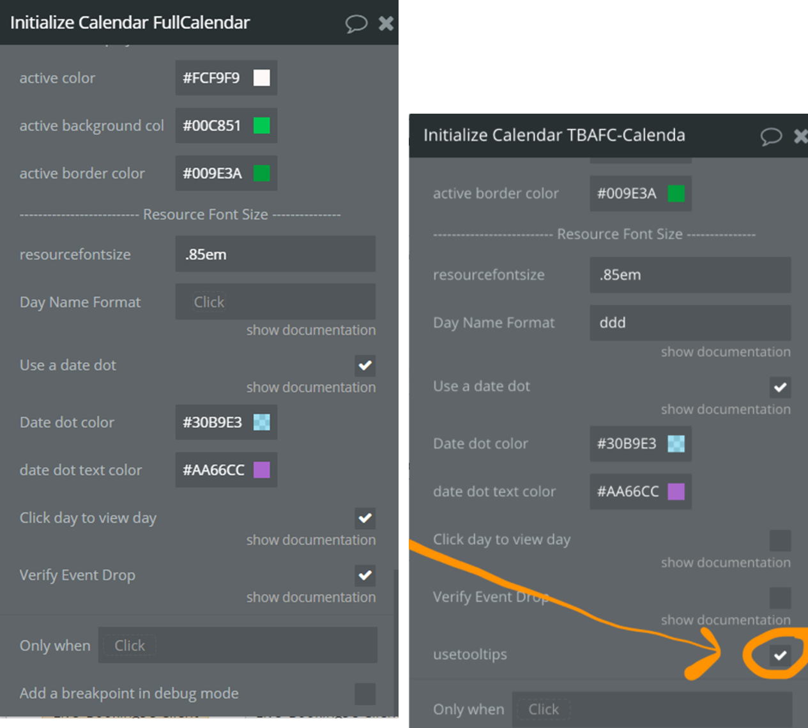Click Only when condition field in TBAFC-Calenda panel
Viewport: 808px width, 728px height.
click(652, 709)
